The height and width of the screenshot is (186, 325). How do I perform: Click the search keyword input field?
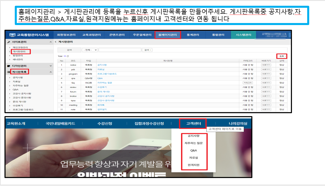coord(120,50)
